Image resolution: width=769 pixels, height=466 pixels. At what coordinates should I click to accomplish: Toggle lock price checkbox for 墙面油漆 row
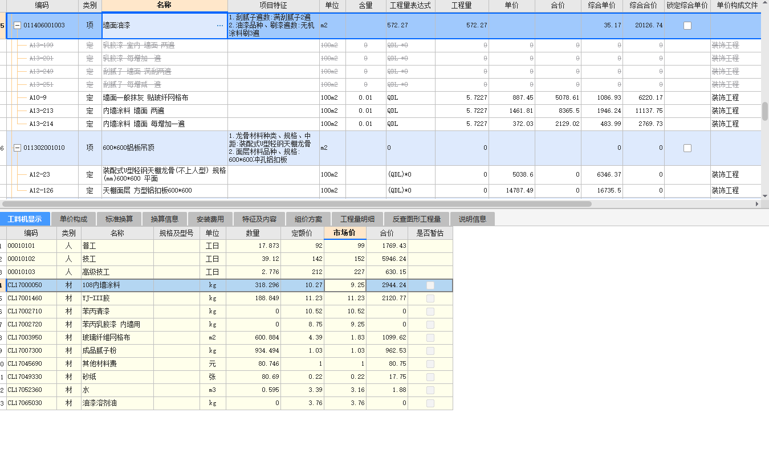coord(687,26)
